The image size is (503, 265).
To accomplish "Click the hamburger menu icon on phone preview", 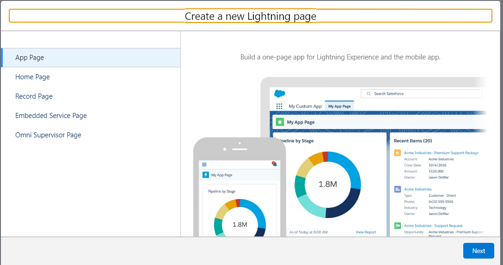I will [204, 165].
